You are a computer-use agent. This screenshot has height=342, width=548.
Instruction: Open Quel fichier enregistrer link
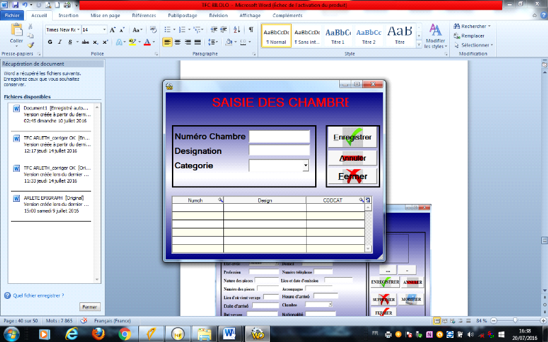[x=38, y=295]
